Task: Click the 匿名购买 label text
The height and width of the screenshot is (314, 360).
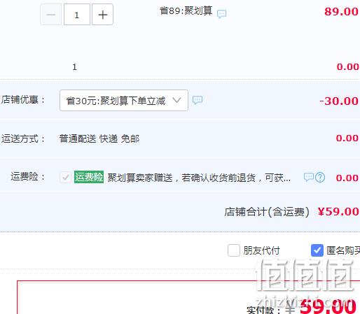Action: pyautogui.click(x=343, y=250)
